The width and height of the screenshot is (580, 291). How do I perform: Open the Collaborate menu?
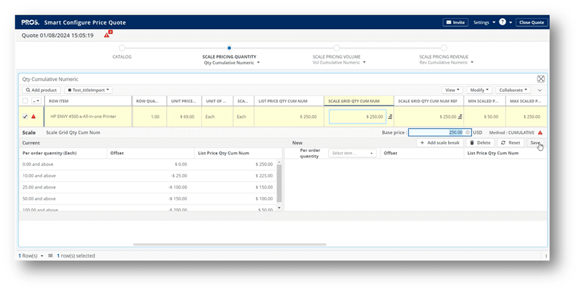[513, 90]
